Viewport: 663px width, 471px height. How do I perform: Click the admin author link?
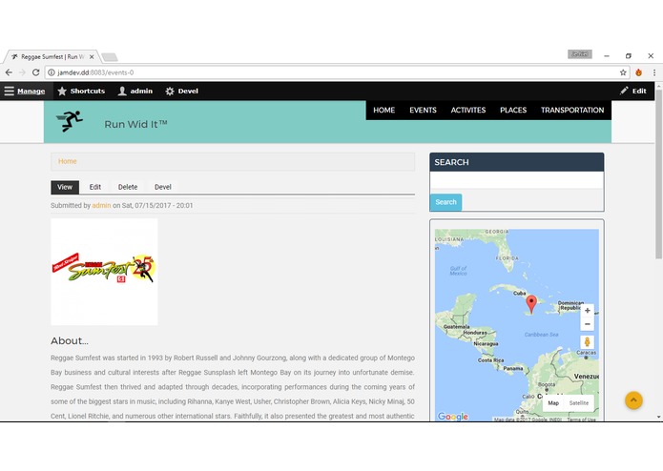pyautogui.click(x=101, y=205)
